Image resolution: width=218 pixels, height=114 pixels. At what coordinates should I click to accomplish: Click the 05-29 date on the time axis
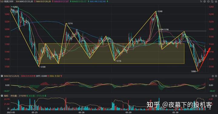[x=128, y=112]
